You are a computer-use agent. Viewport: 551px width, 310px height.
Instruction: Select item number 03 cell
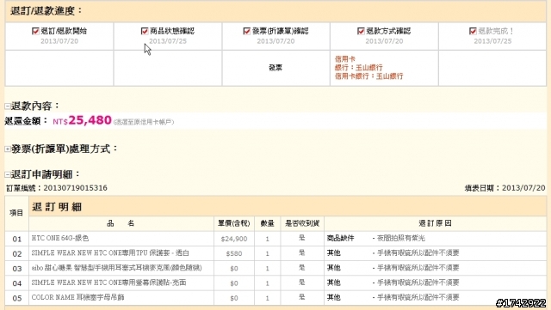(17, 268)
